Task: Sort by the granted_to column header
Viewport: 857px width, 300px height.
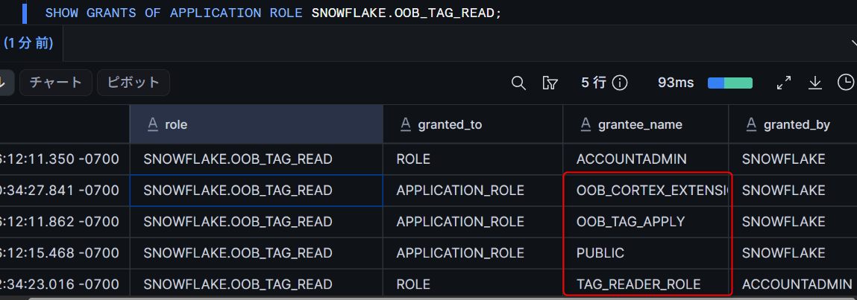Action: point(473,124)
